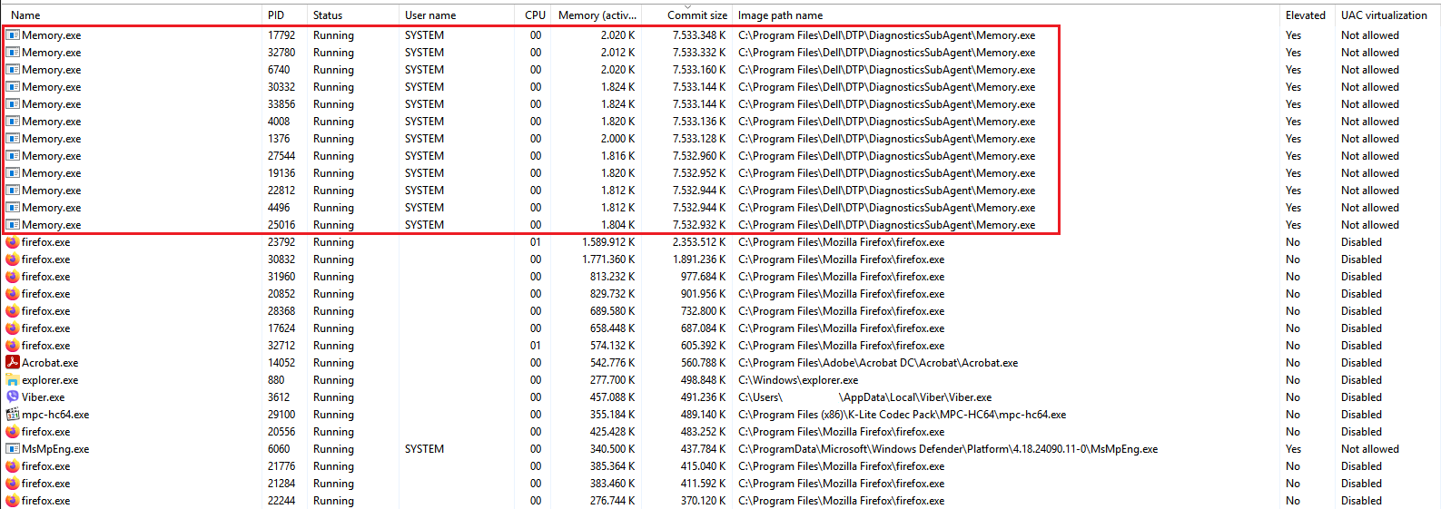Click the PID cell 29100
1441x509 pixels.
click(281, 415)
